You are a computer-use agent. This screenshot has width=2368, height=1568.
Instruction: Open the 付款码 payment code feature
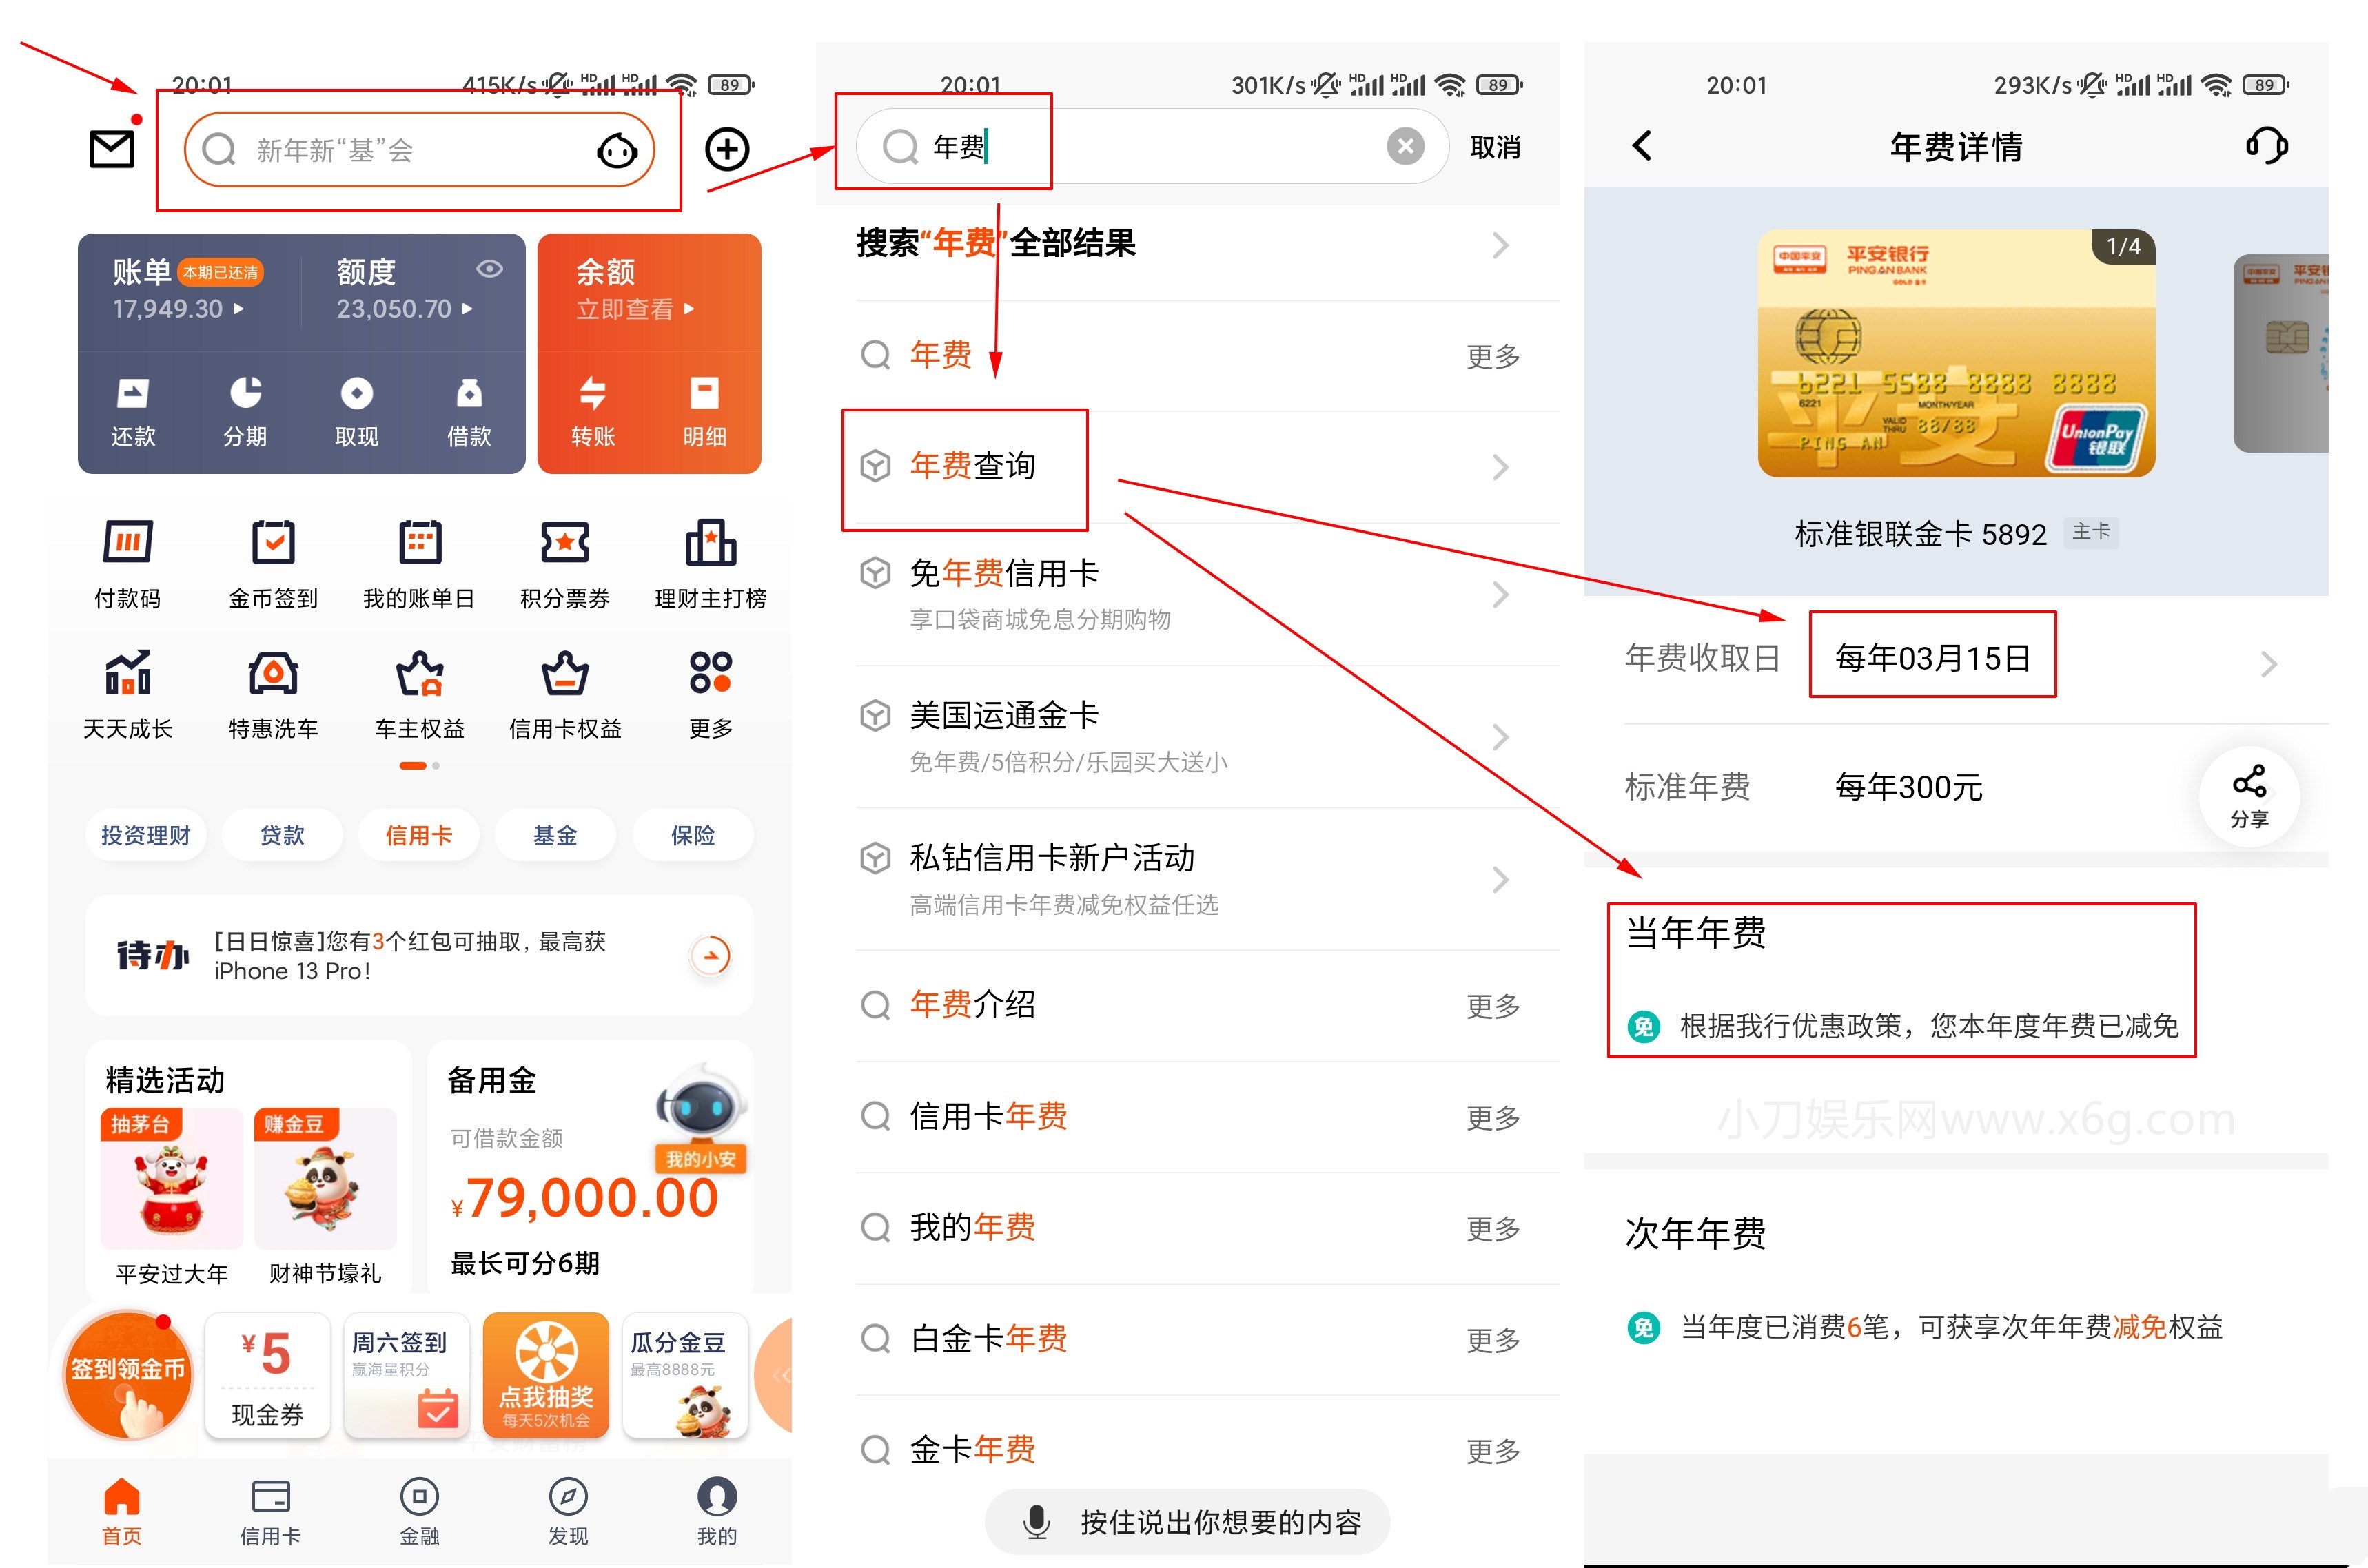point(128,563)
